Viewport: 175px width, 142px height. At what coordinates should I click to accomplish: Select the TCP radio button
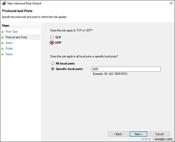(x=52, y=37)
